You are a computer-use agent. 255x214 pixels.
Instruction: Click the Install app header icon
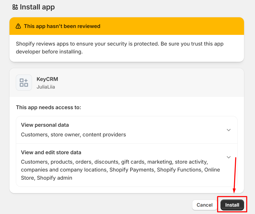pyautogui.click(x=15, y=7)
